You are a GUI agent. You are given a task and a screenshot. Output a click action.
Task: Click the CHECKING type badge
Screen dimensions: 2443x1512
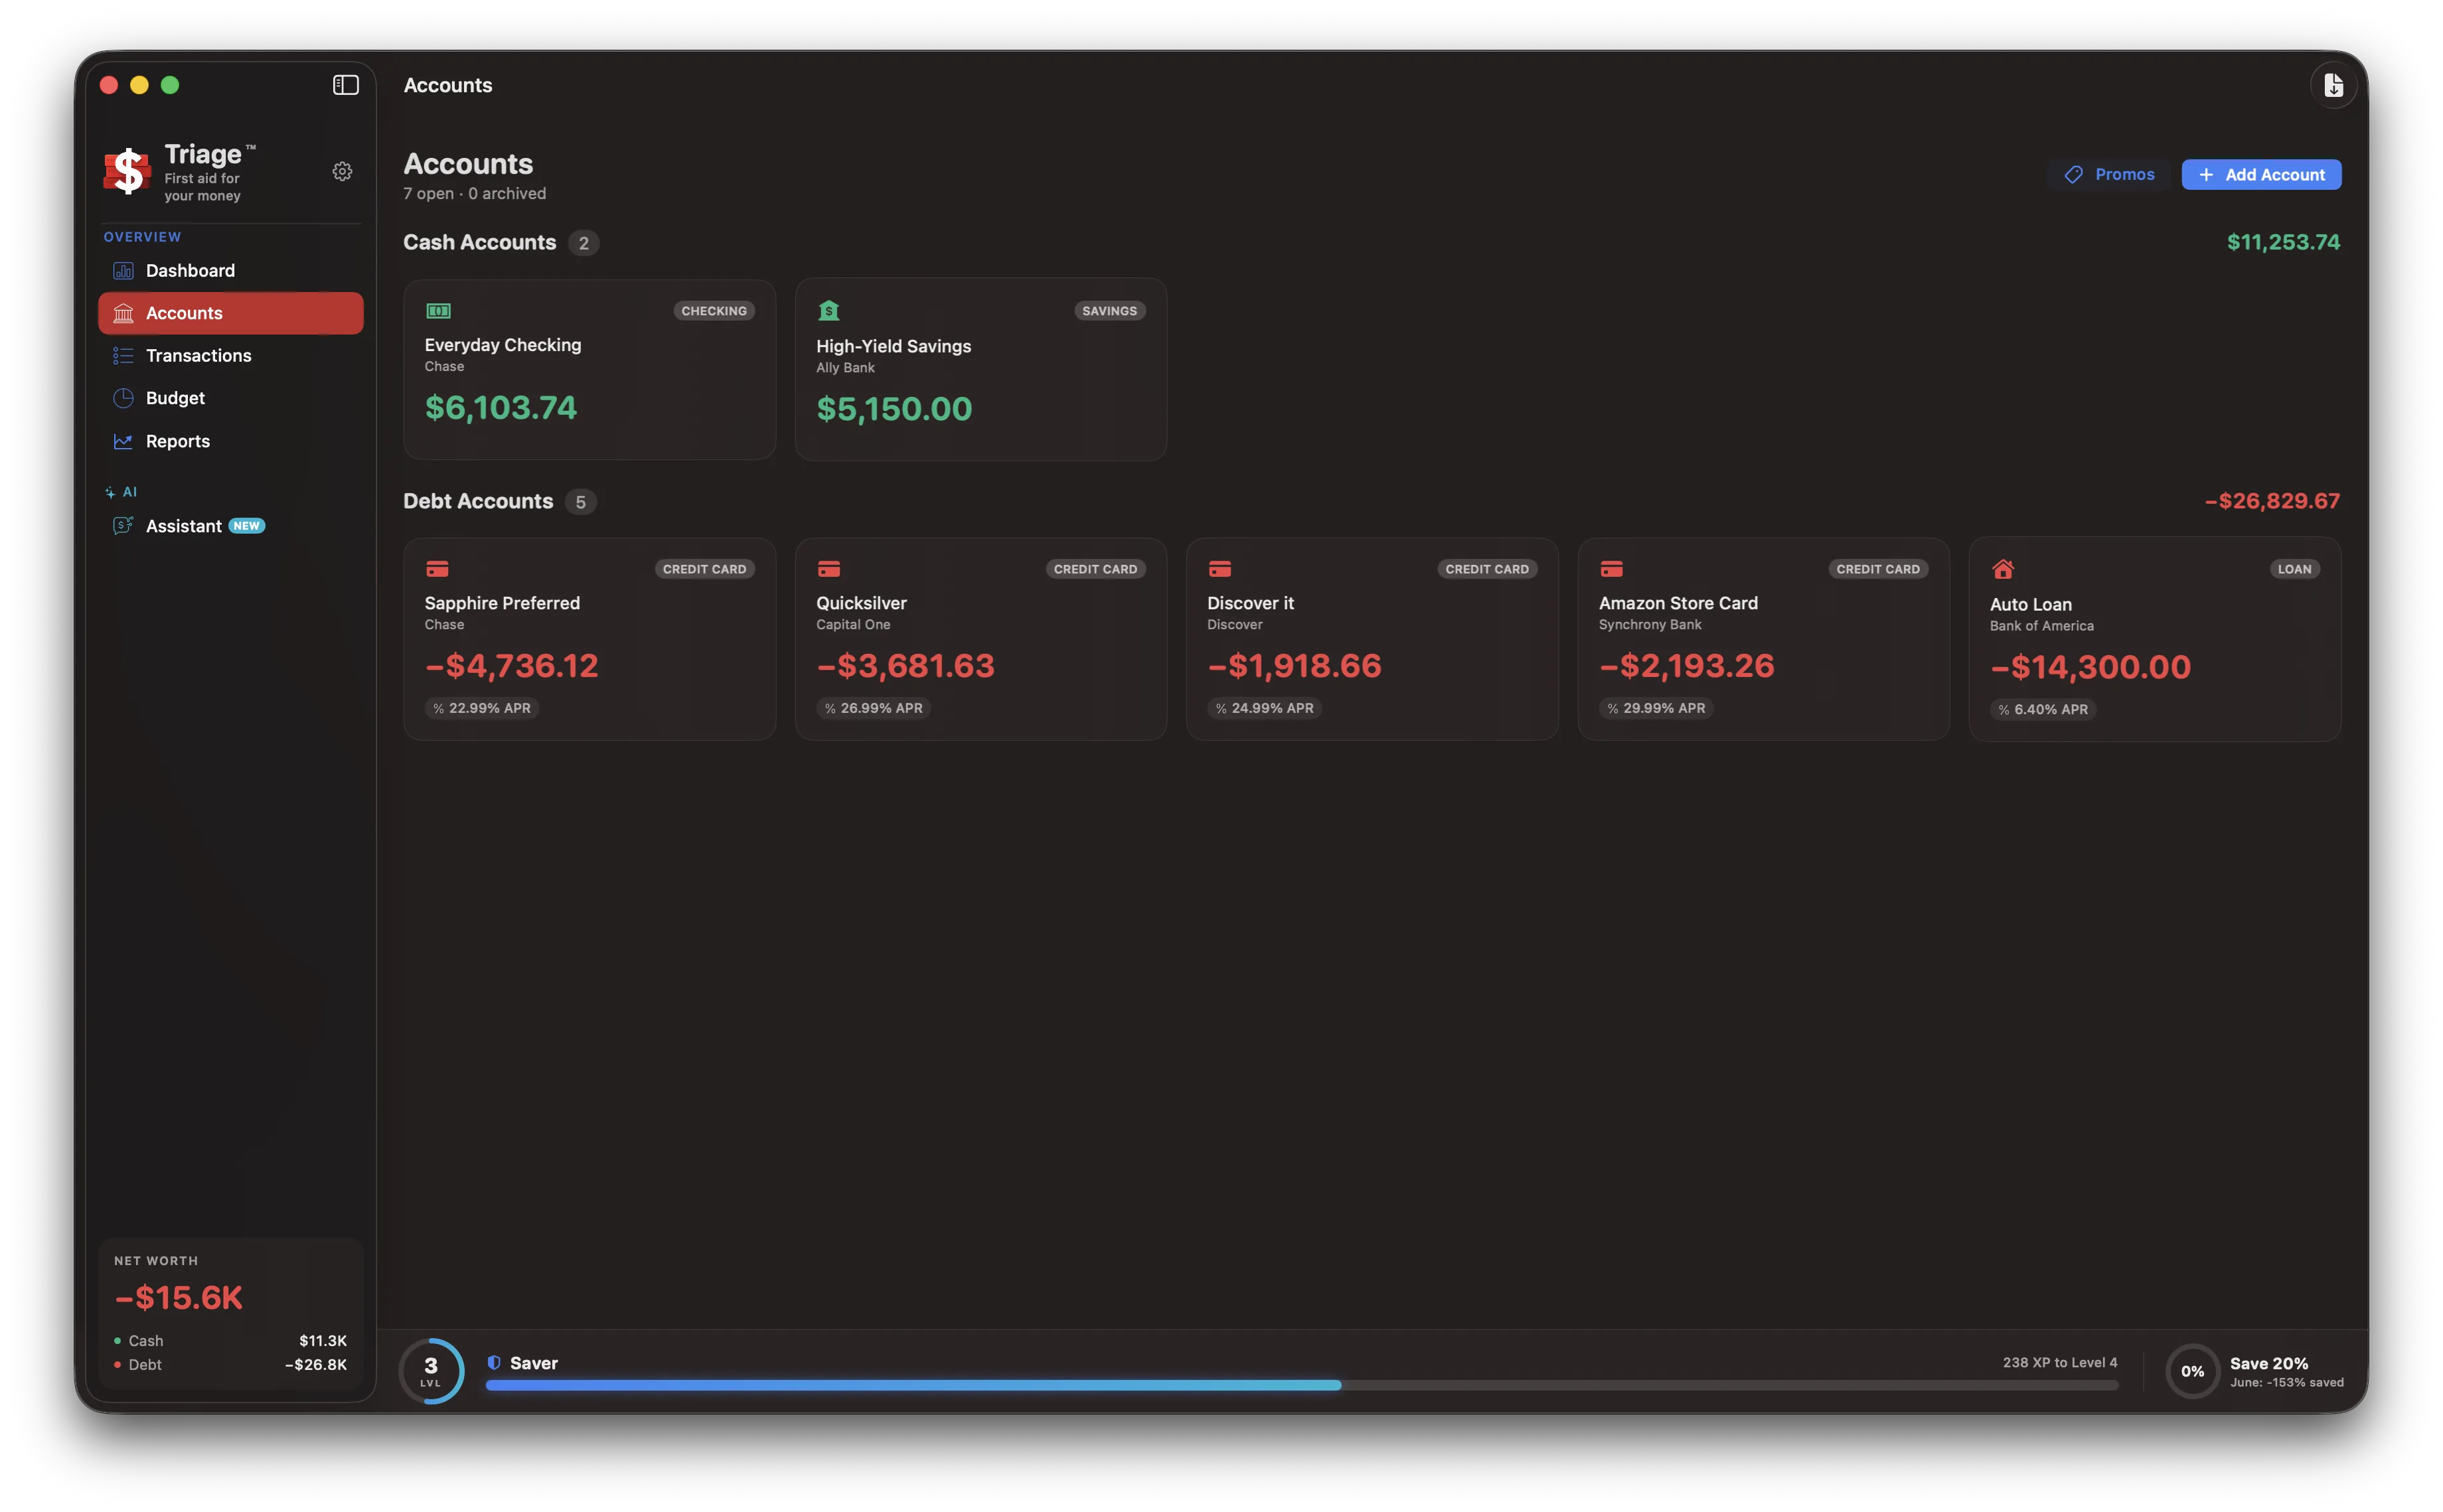pyautogui.click(x=713, y=311)
